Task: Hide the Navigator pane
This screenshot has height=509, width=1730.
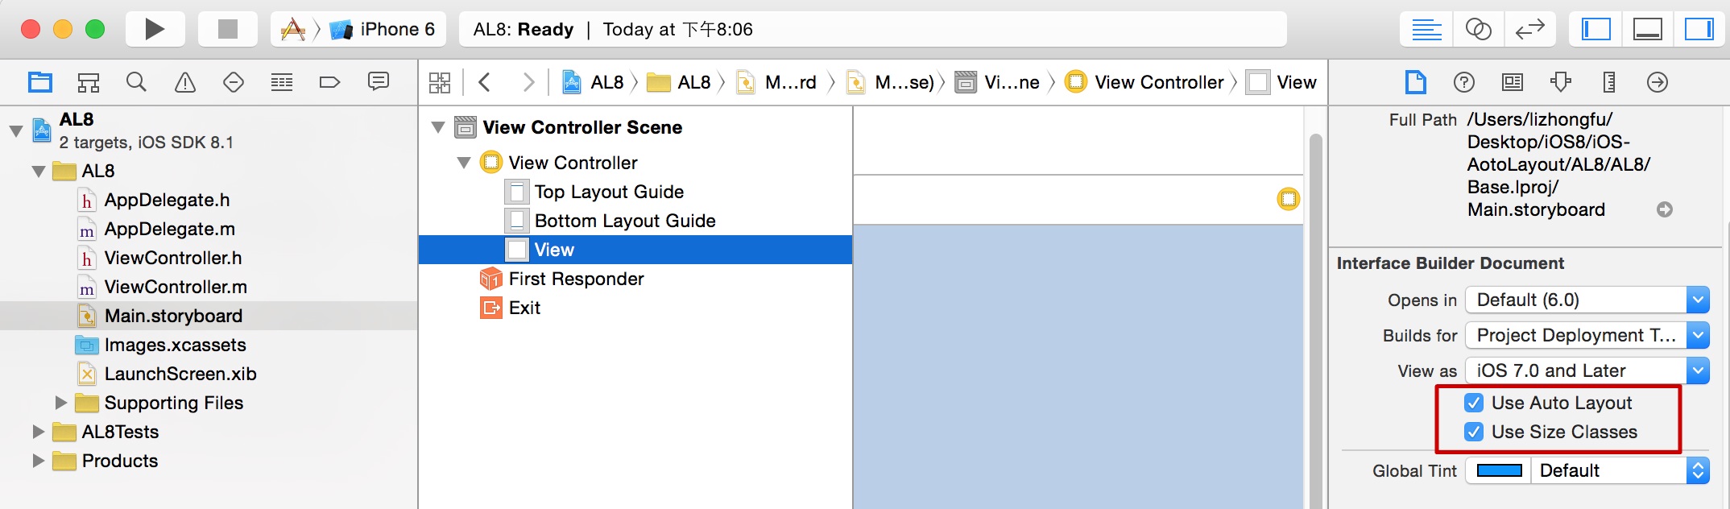Action: pyautogui.click(x=1595, y=30)
